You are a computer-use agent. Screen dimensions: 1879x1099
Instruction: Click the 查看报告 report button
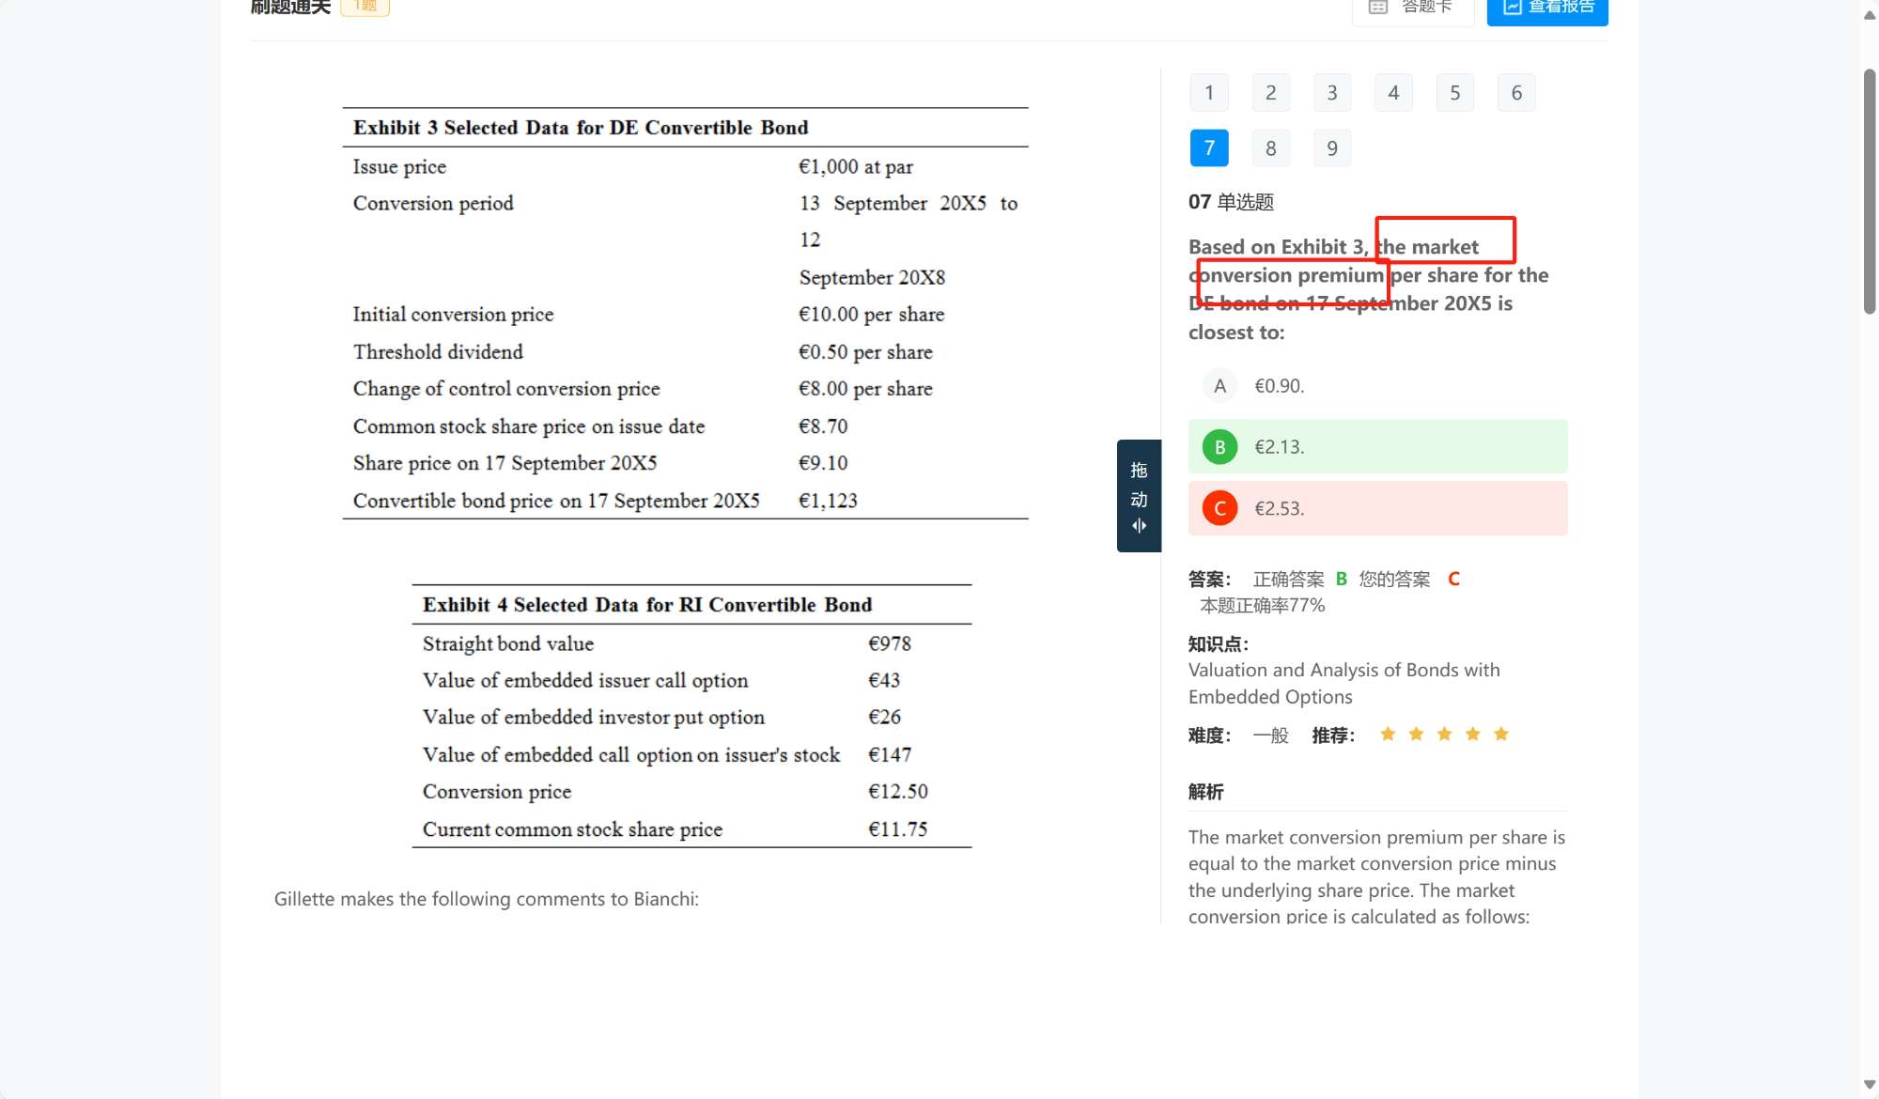point(1547,8)
